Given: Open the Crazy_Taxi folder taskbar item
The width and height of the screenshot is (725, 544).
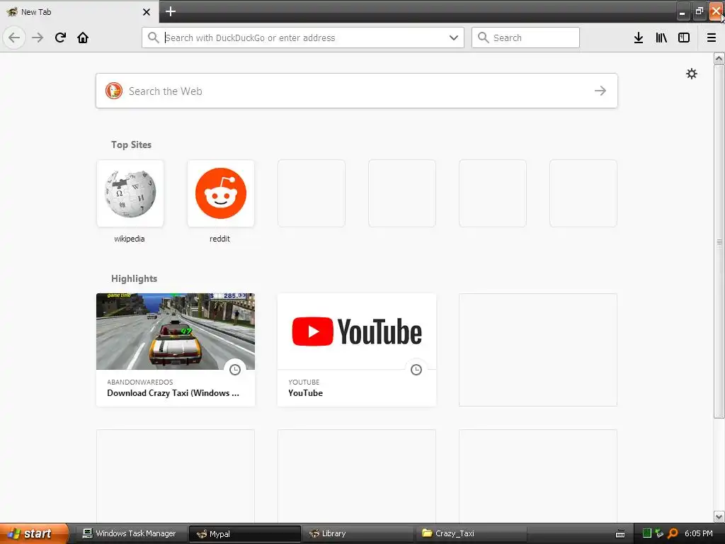Looking at the screenshot, I should point(471,533).
